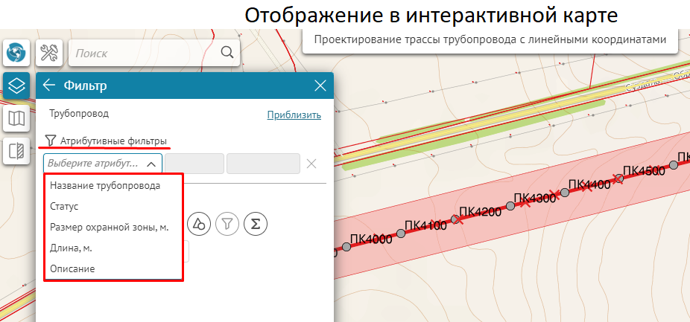This screenshot has height=322, width=690.
Task: Close the Фильтр panel
Action: pyautogui.click(x=320, y=86)
